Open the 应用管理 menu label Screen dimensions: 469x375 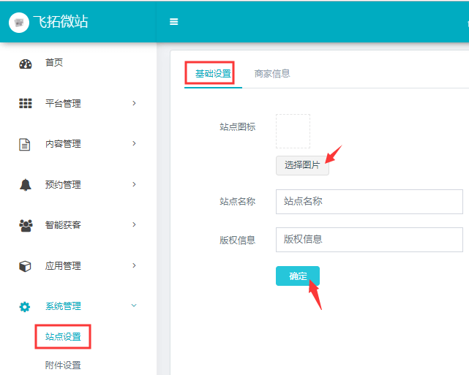pyautogui.click(x=63, y=265)
